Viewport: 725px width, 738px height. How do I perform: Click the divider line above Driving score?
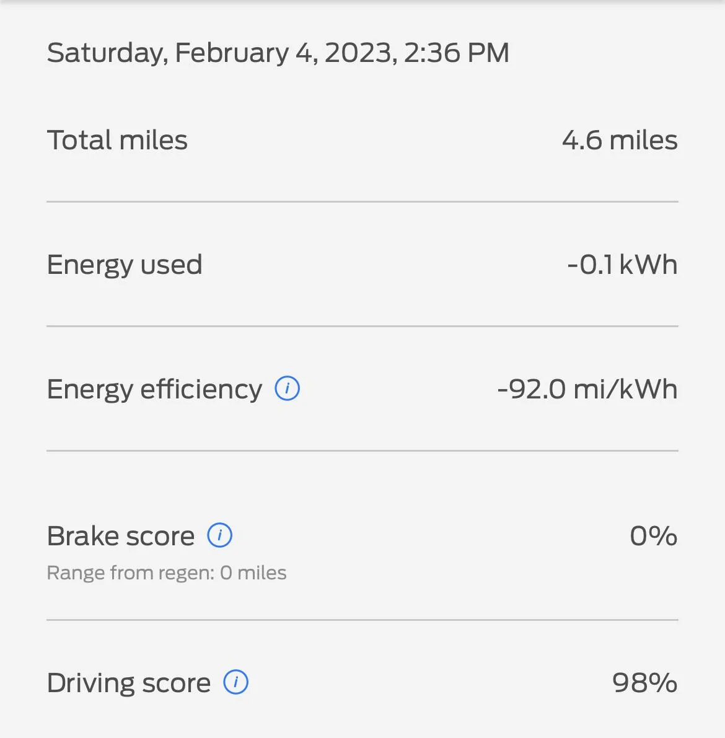point(362,620)
